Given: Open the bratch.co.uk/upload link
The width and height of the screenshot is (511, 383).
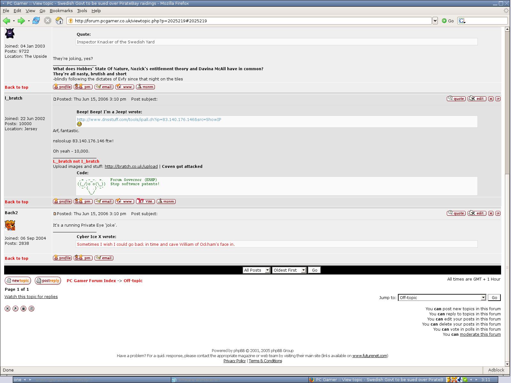Looking at the screenshot, I should click(131, 166).
